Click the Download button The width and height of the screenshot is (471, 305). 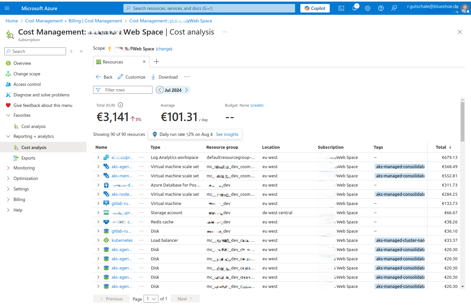[x=164, y=77]
